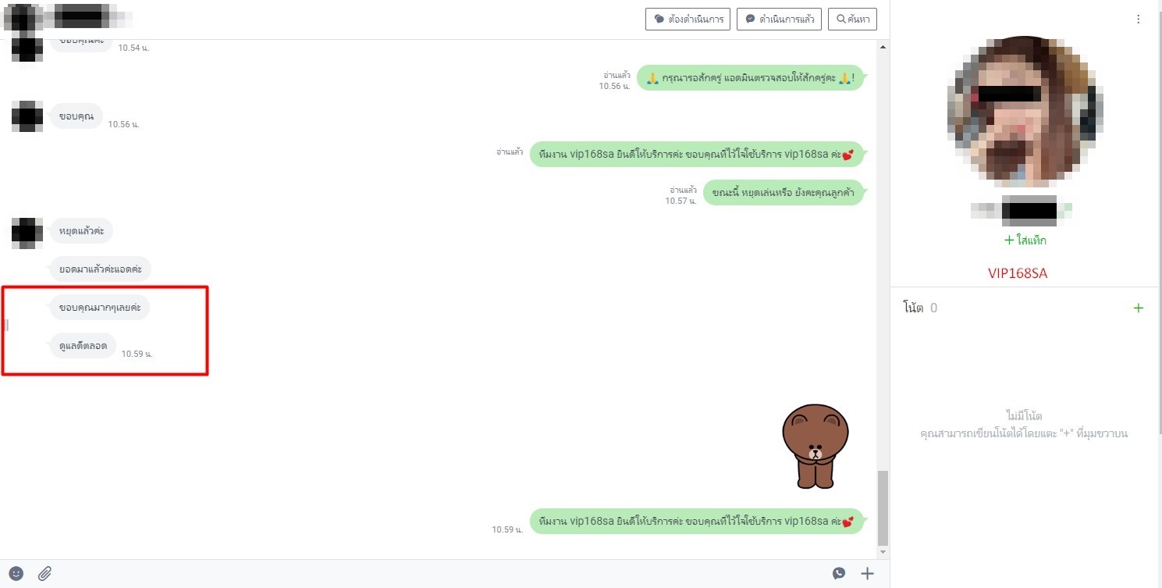Click the "+ ใส่แท็ก" add tag link
1162x588 pixels.
pyautogui.click(x=1025, y=241)
